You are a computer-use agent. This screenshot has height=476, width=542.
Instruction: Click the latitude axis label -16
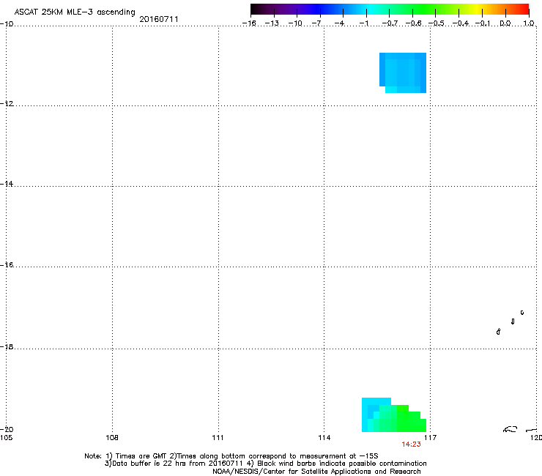pyautogui.click(x=7, y=265)
